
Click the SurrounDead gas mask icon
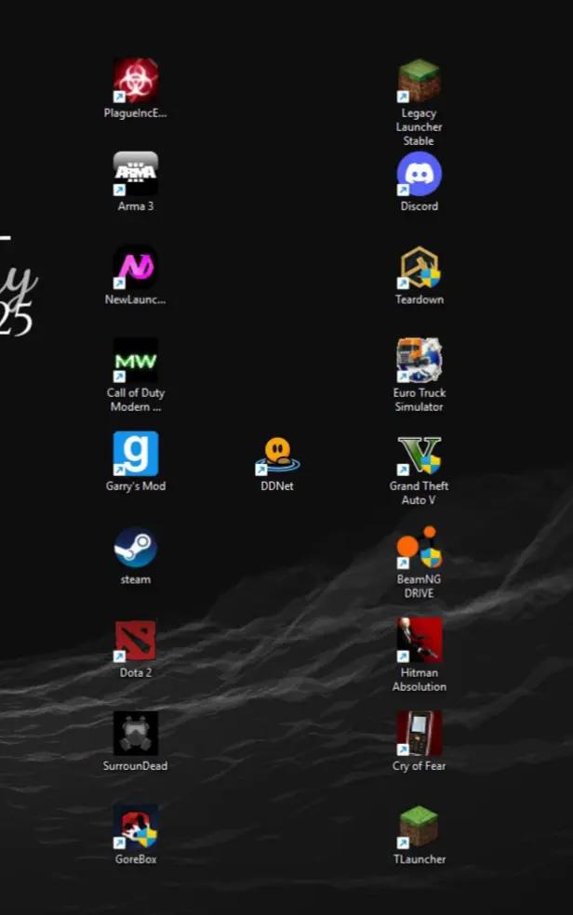(x=136, y=734)
